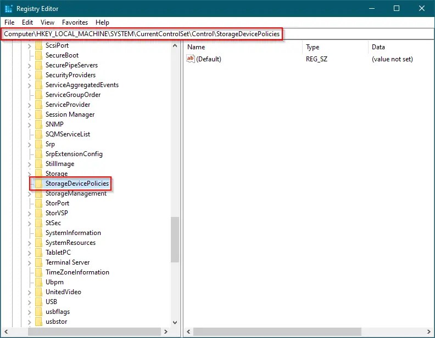Viewport: 435px width, 338px height.
Task: Sort values by the Data column header
Action: click(x=401, y=47)
